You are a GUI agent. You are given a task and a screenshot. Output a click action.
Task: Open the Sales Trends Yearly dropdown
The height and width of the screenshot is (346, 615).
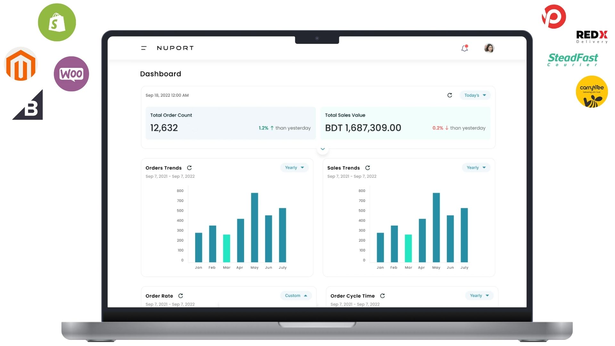tap(476, 168)
